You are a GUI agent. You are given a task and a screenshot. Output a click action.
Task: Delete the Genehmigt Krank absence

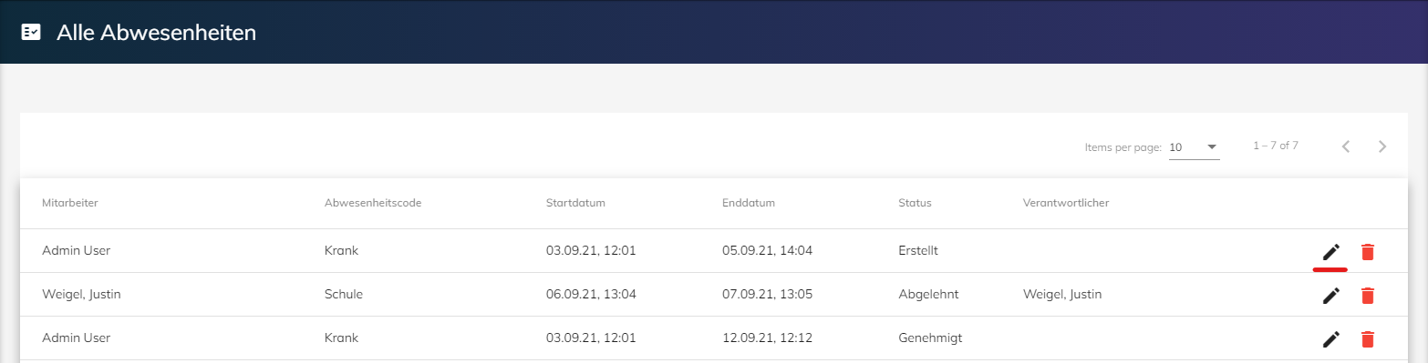[x=1367, y=338]
